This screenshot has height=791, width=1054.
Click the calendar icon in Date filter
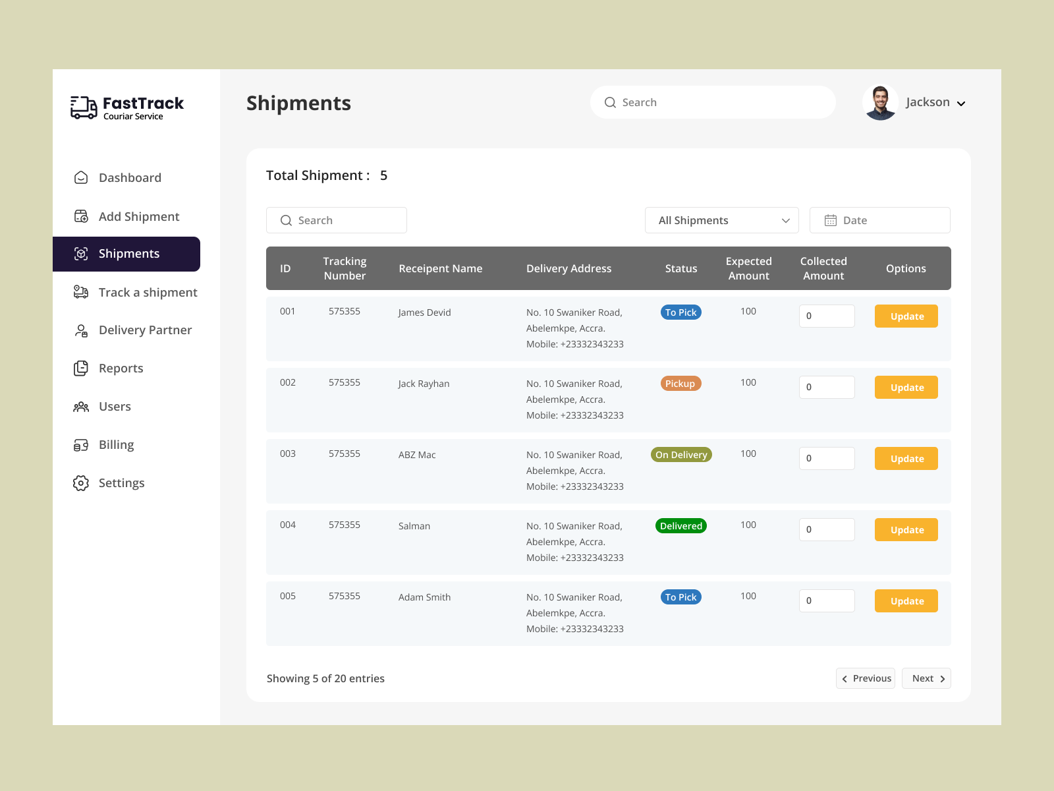pos(831,220)
